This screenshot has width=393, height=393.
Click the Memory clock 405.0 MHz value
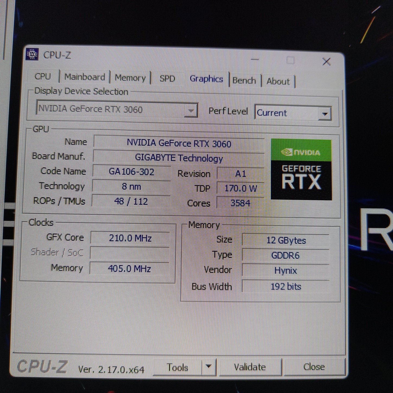(x=129, y=269)
